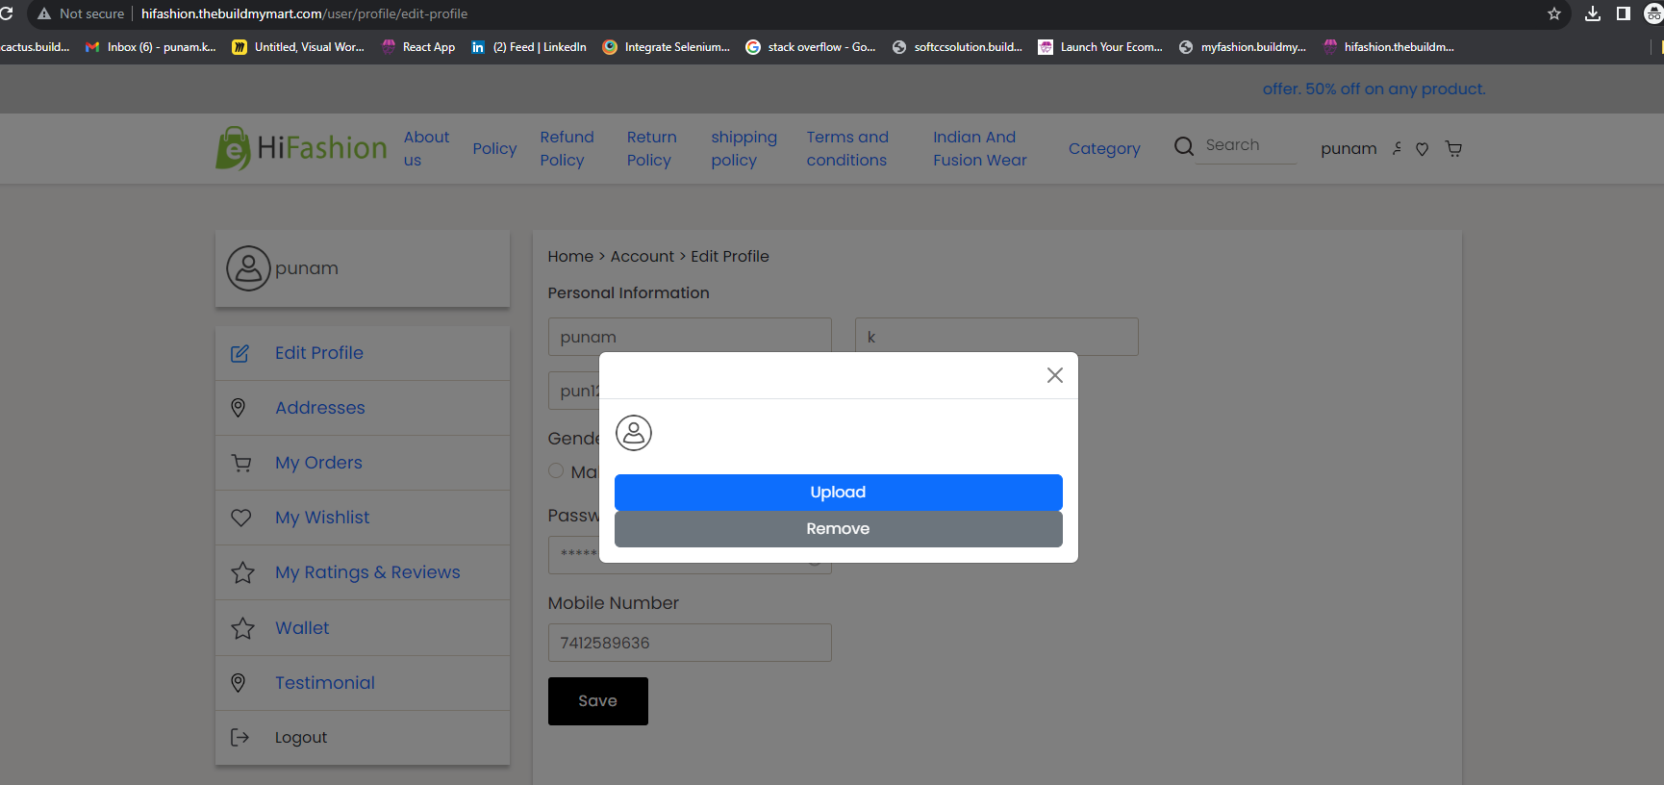Screen dimensions: 1664x785
Task: Open the myfashion.buildmy bookmark
Action: (1243, 47)
